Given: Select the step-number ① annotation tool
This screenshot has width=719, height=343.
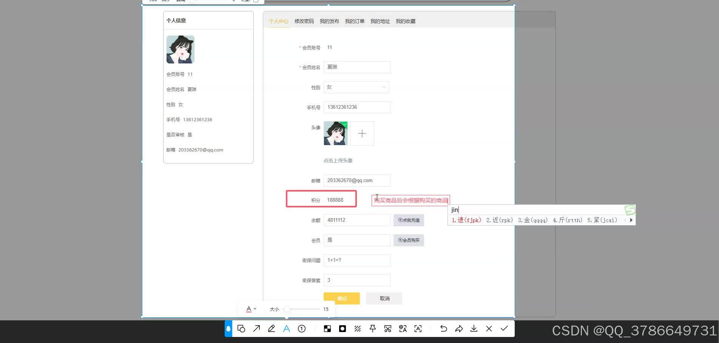Looking at the screenshot, I should point(301,329).
